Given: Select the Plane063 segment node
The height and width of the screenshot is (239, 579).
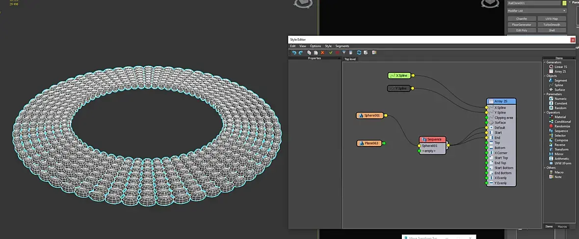Looking at the screenshot, I should click(x=369, y=143).
